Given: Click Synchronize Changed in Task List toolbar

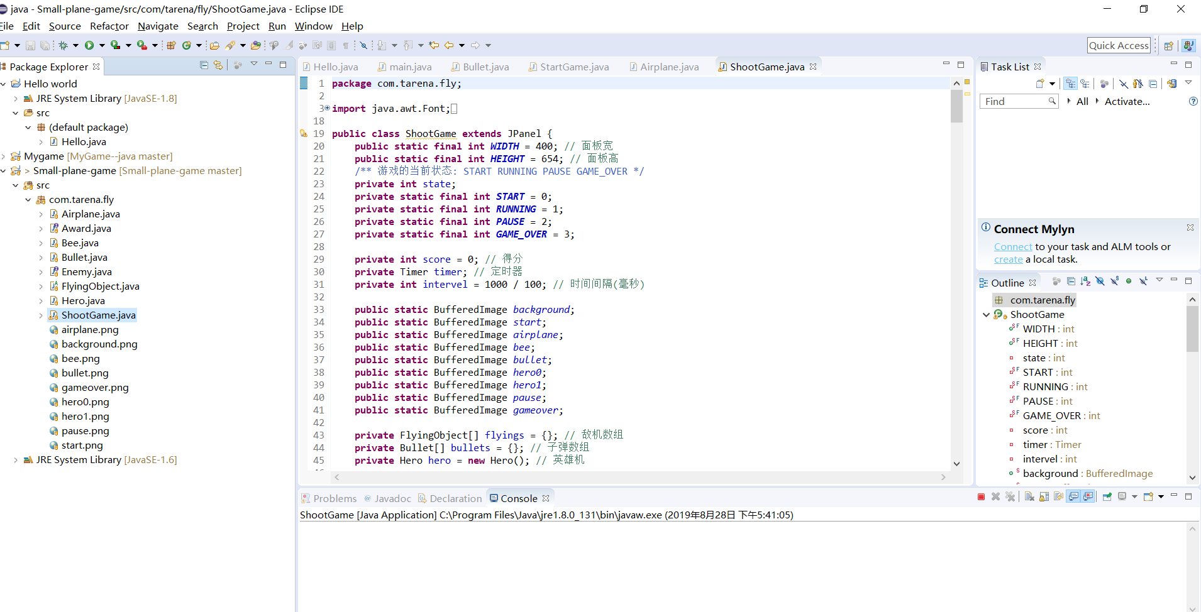Looking at the screenshot, I should tap(1171, 84).
